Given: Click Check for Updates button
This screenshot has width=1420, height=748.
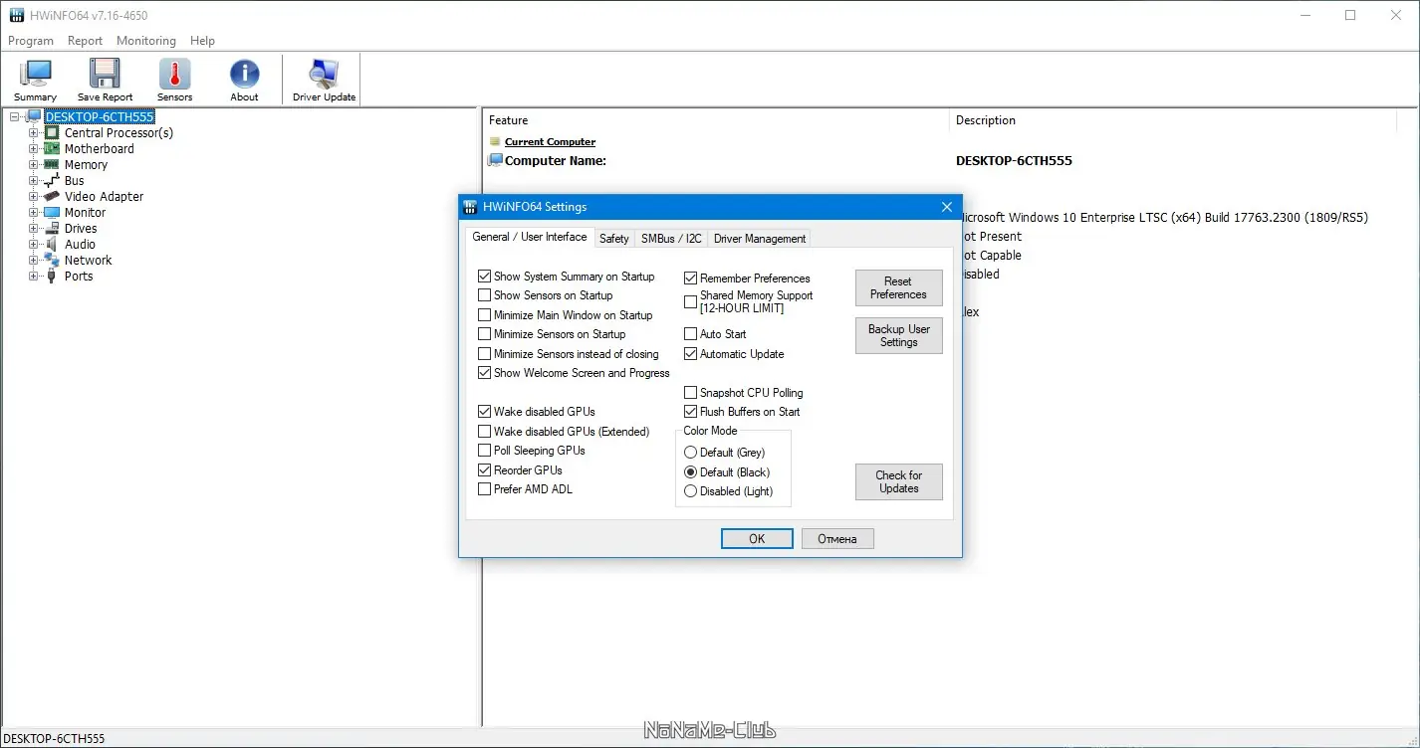Looking at the screenshot, I should pos(899,481).
